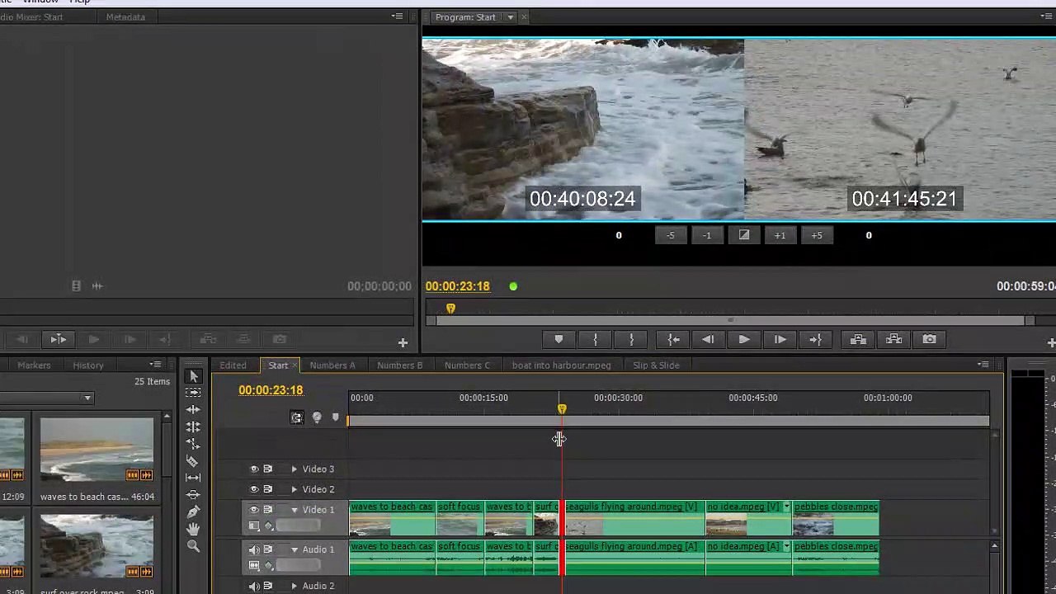Screen dimensions: 1056x594
Task: Select the Track Select tool
Action: [x=193, y=393]
